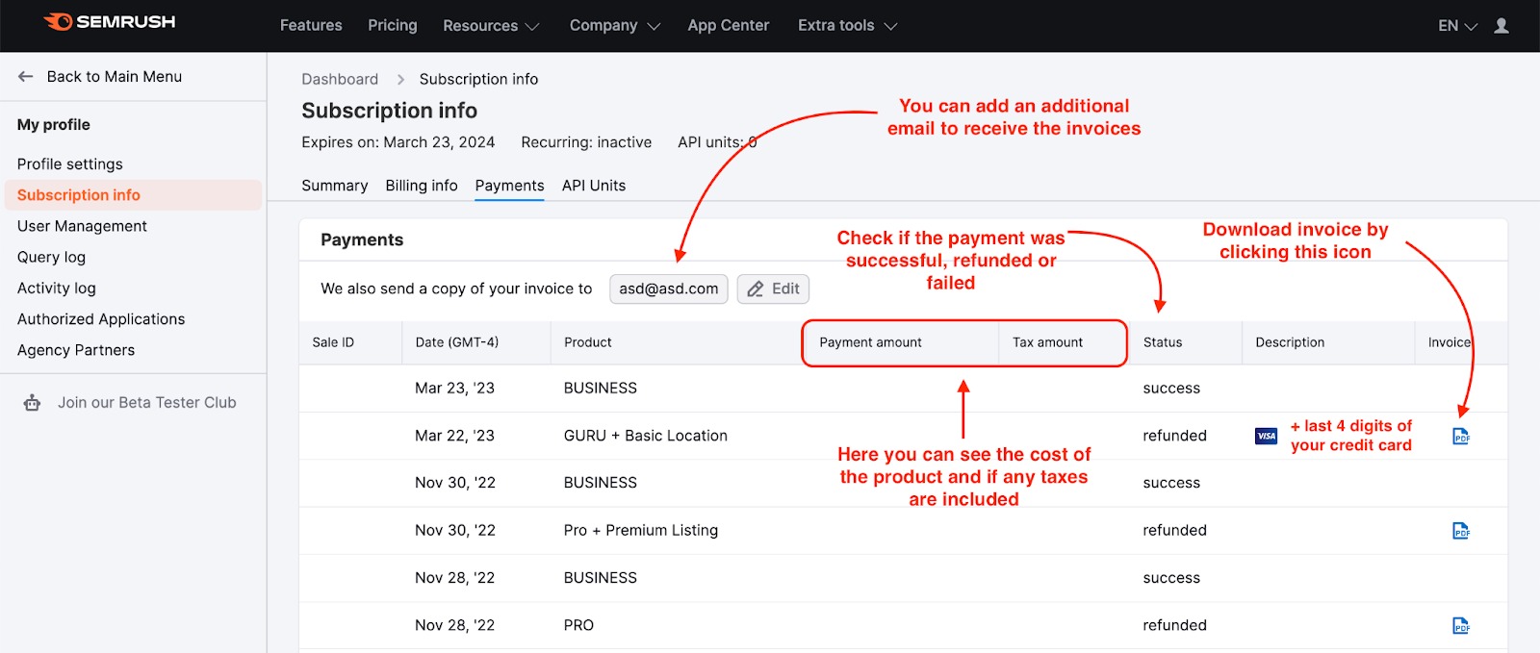Open the EN language selector
1540x653 pixels.
coord(1457,26)
